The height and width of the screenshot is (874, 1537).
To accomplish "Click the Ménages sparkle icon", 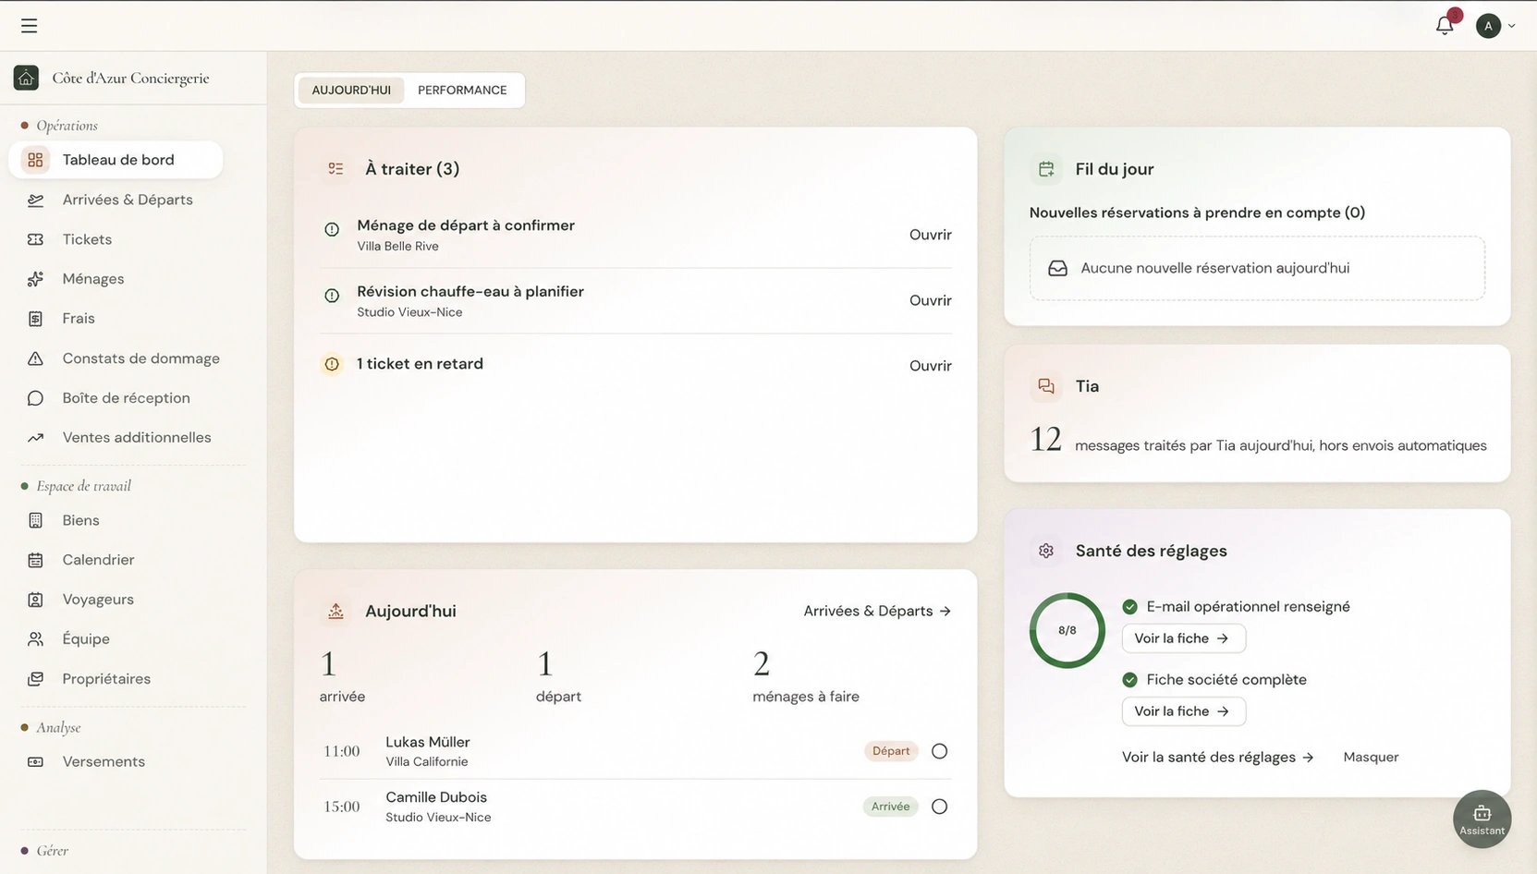I will coord(35,279).
